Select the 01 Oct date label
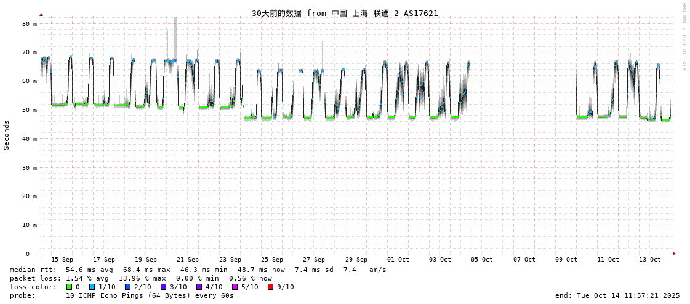This screenshot has width=690, height=304. click(x=398, y=260)
